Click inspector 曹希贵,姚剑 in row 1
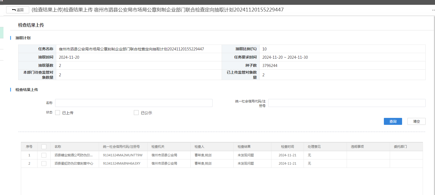 coord(203,155)
